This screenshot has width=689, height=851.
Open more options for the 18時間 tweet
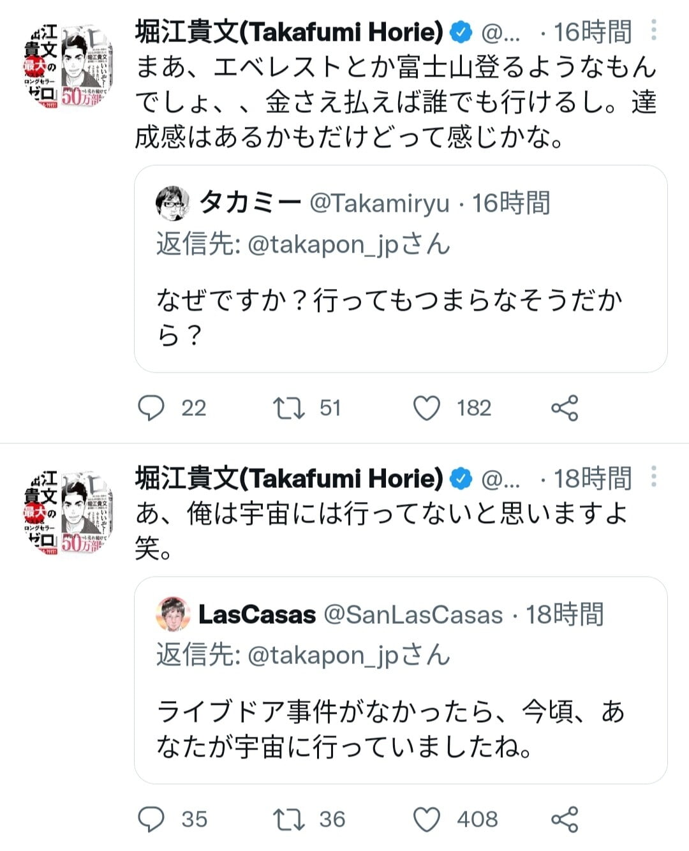tap(654, 477)
